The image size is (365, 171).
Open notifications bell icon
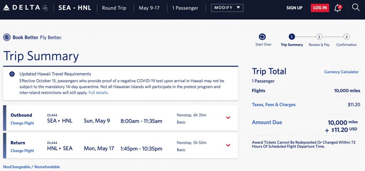point(338,8)
